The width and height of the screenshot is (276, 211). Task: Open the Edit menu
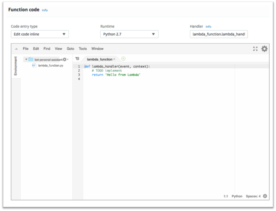36,49
